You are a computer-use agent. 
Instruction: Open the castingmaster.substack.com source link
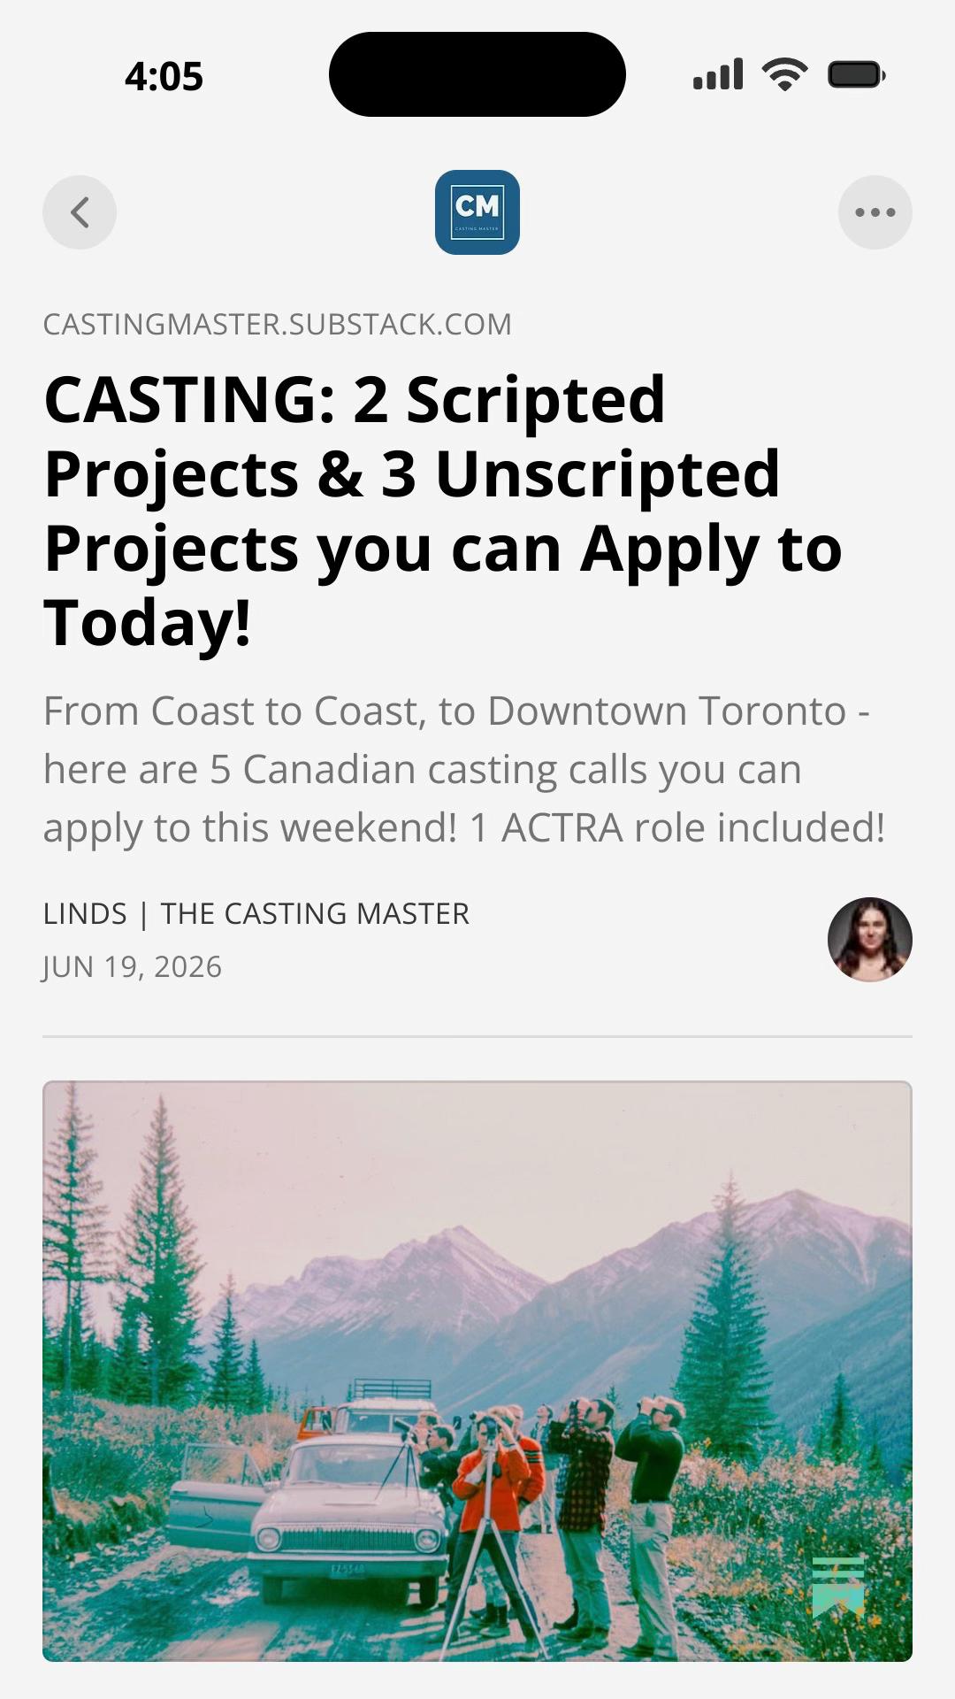[x=278, y=325]
